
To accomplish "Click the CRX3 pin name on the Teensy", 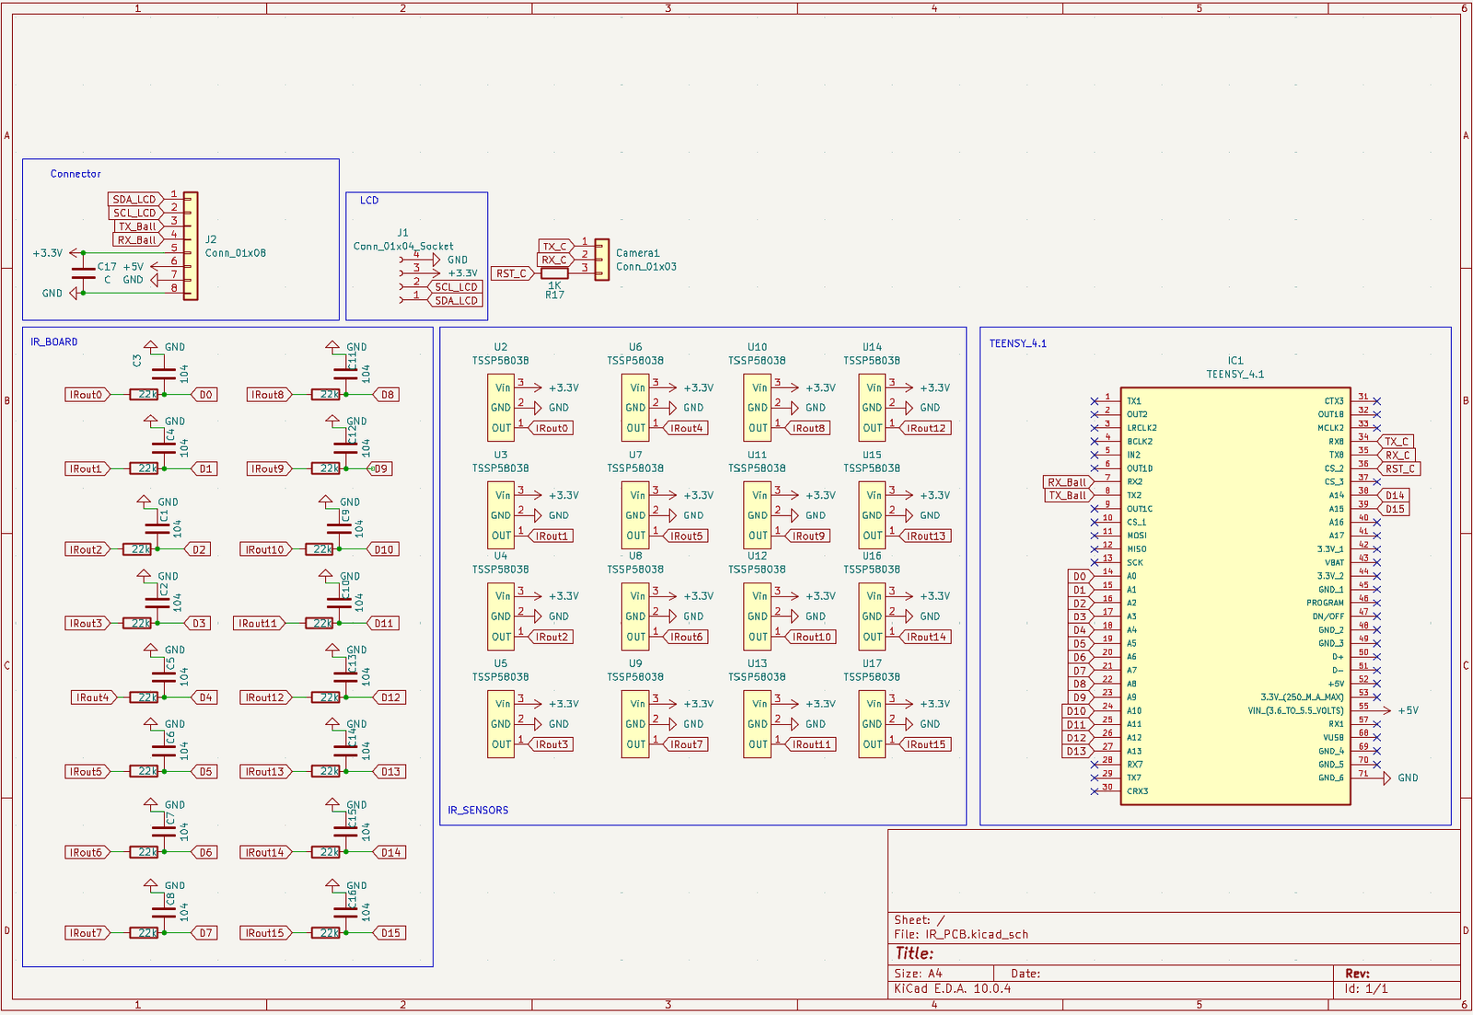I will tap(1137, 791).
